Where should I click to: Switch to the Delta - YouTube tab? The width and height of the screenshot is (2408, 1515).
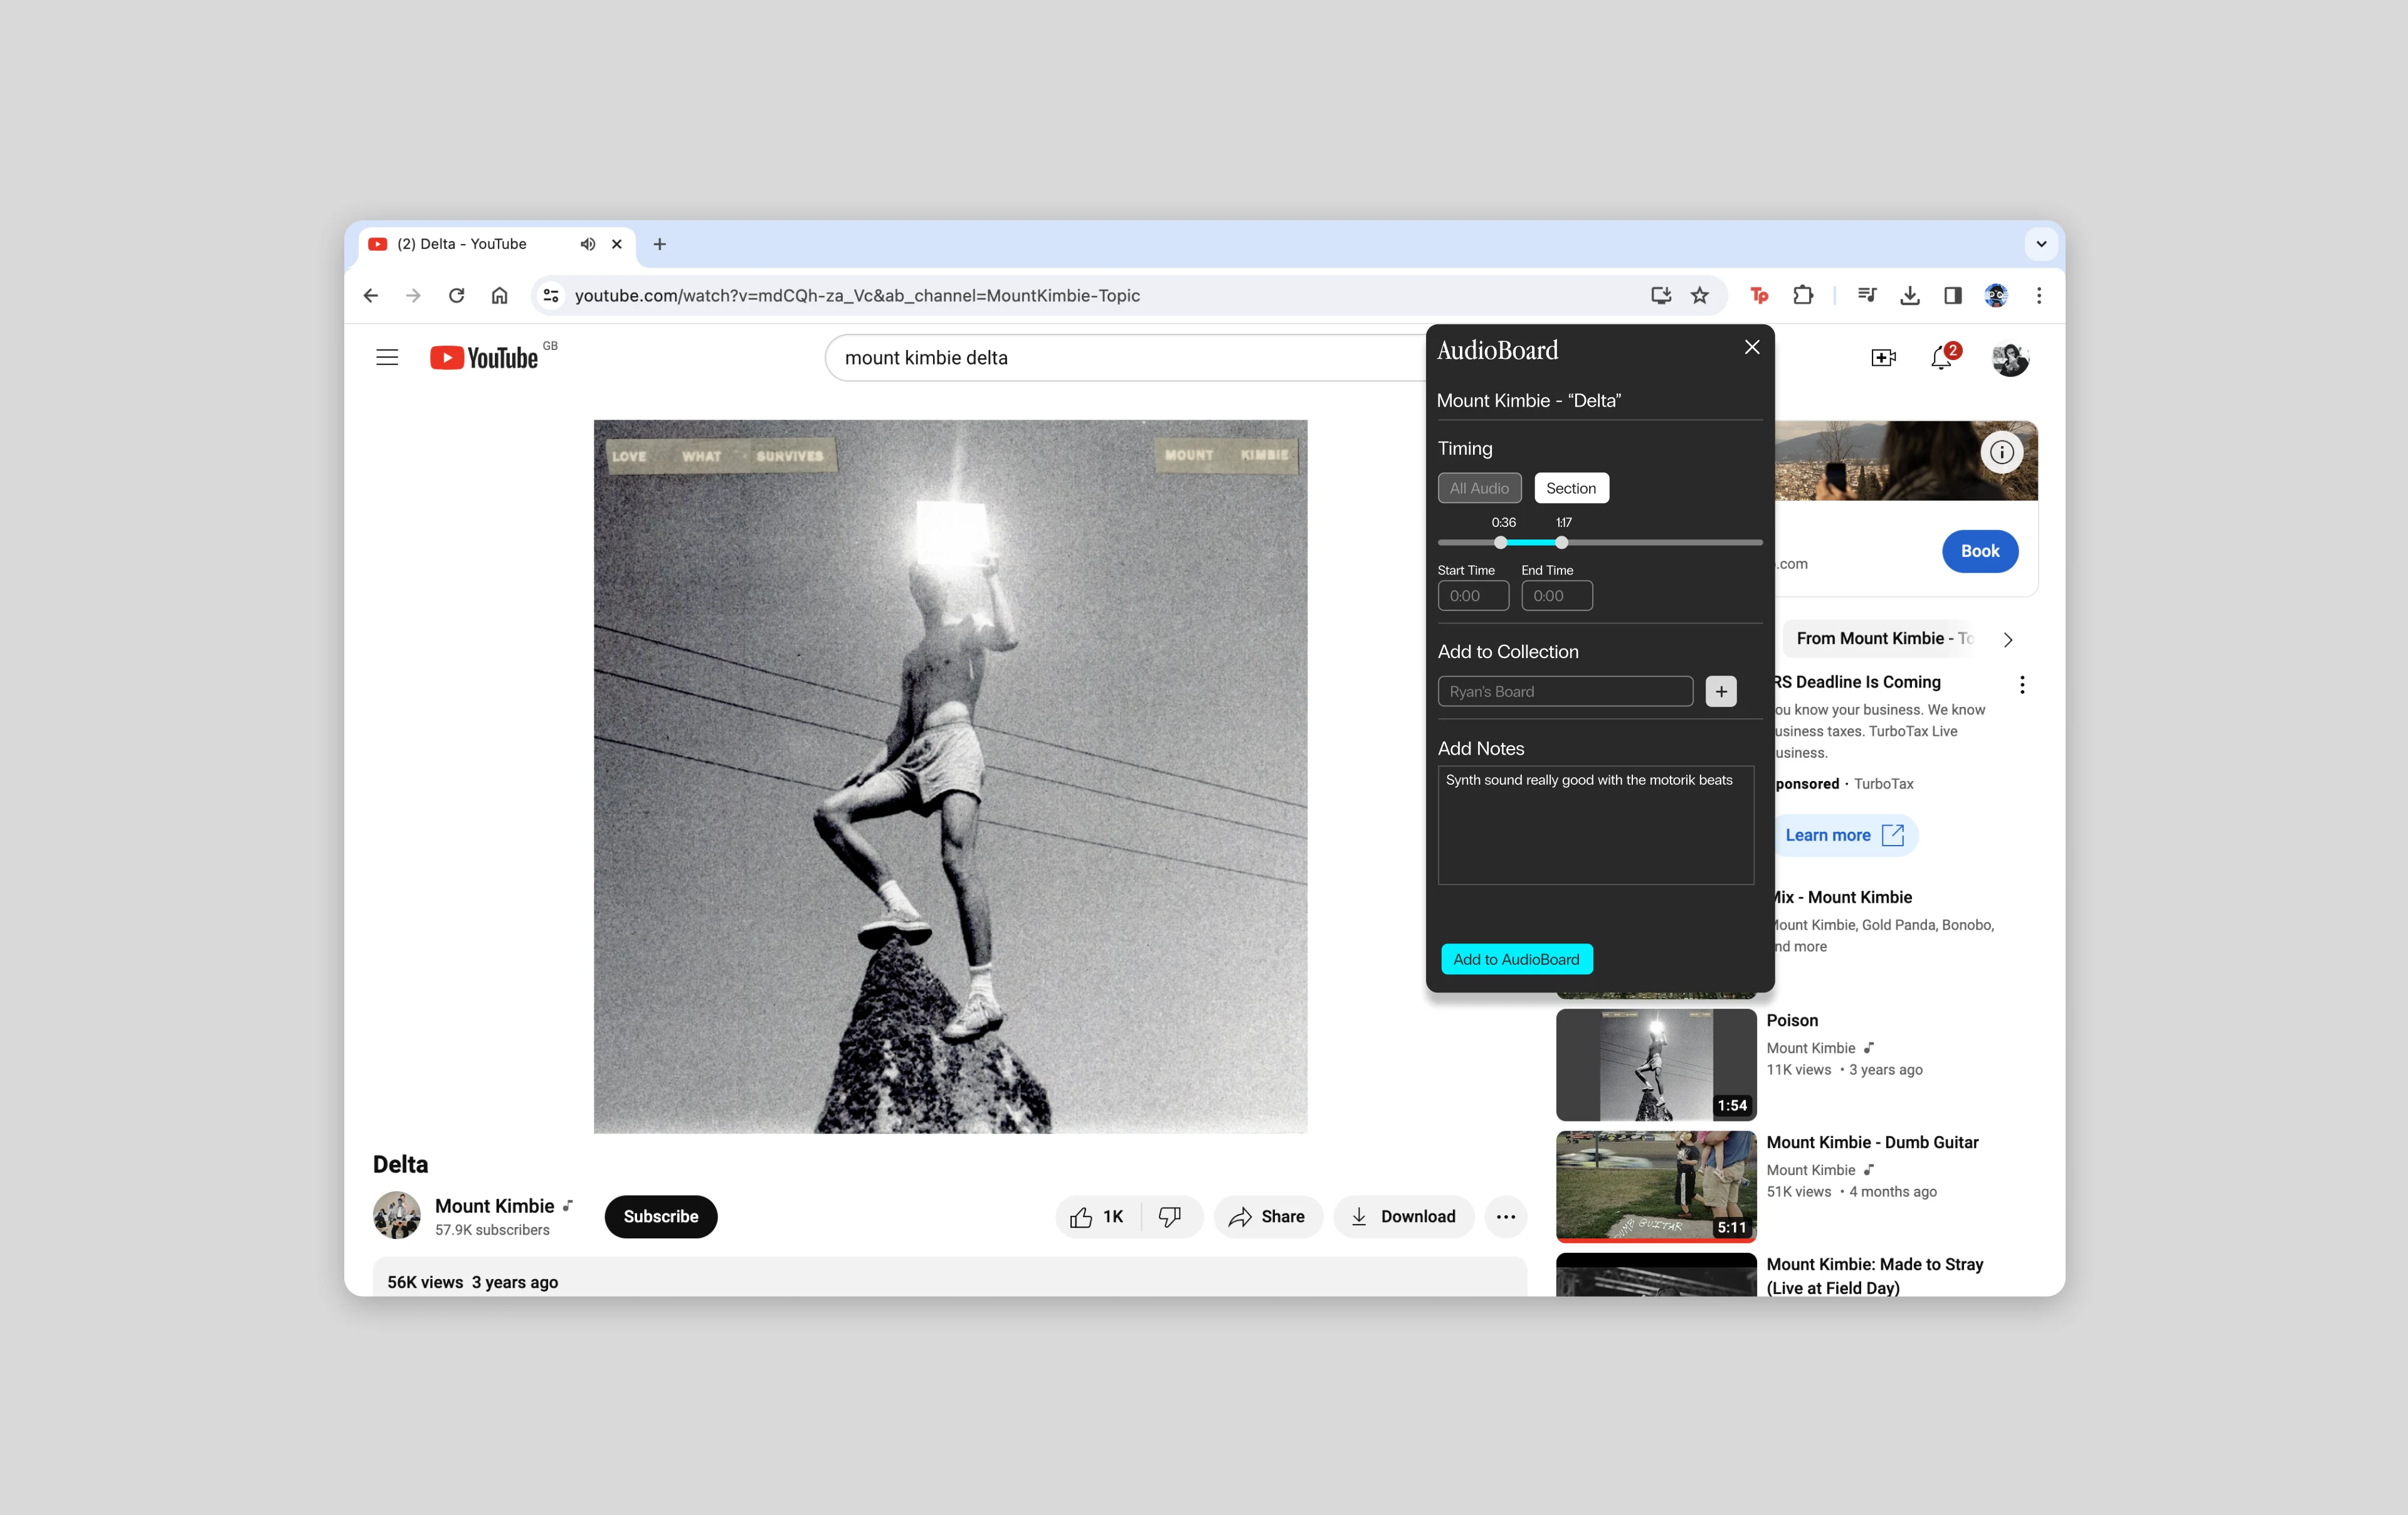(497, 244)
